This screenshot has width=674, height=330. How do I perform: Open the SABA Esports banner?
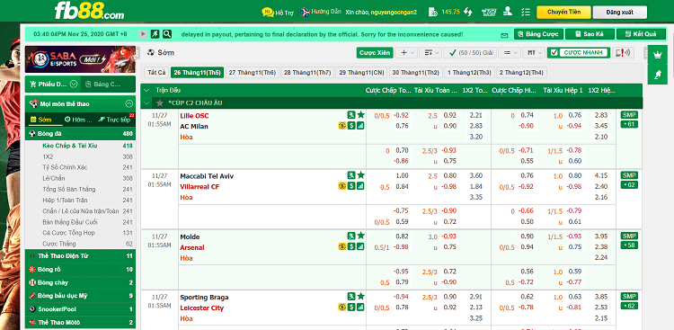[x=80, y=59]
